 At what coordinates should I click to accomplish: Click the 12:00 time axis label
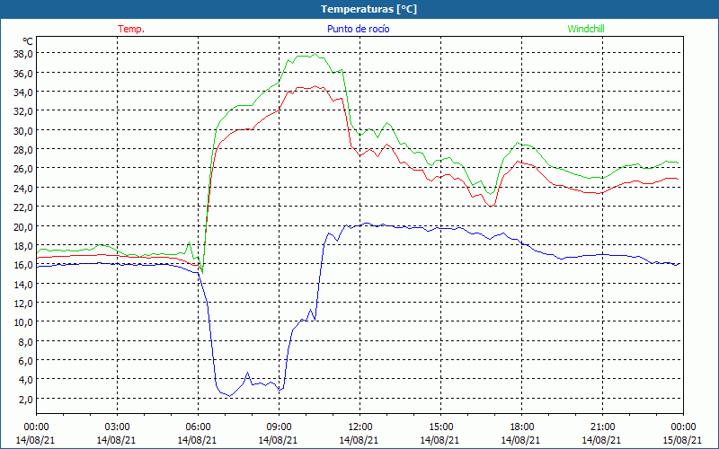(x=360, y=427)
